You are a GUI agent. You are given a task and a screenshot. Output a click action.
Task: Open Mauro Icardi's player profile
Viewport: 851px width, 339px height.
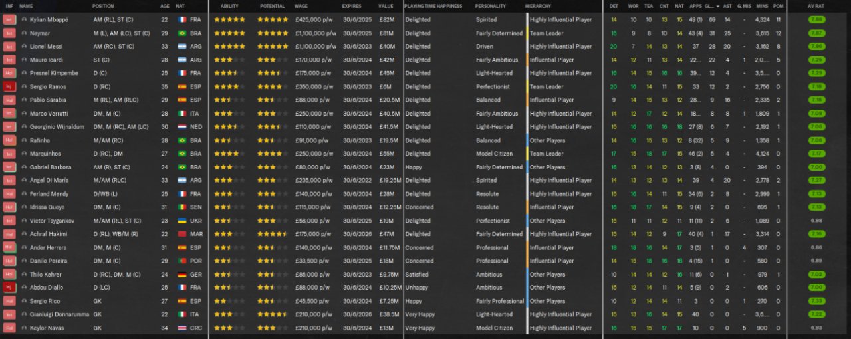coord(46,60)
